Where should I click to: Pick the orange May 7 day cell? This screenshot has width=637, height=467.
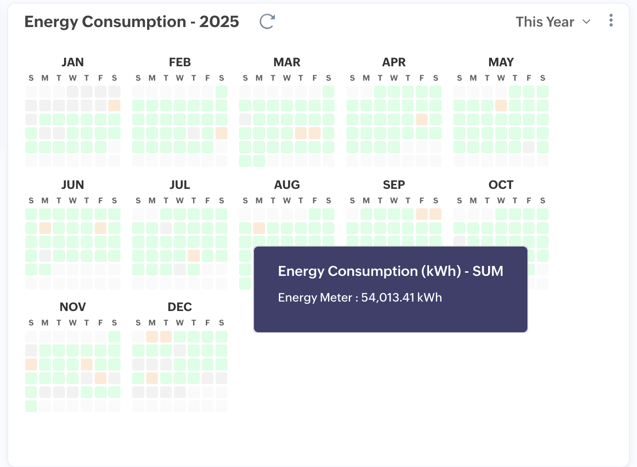501,105
